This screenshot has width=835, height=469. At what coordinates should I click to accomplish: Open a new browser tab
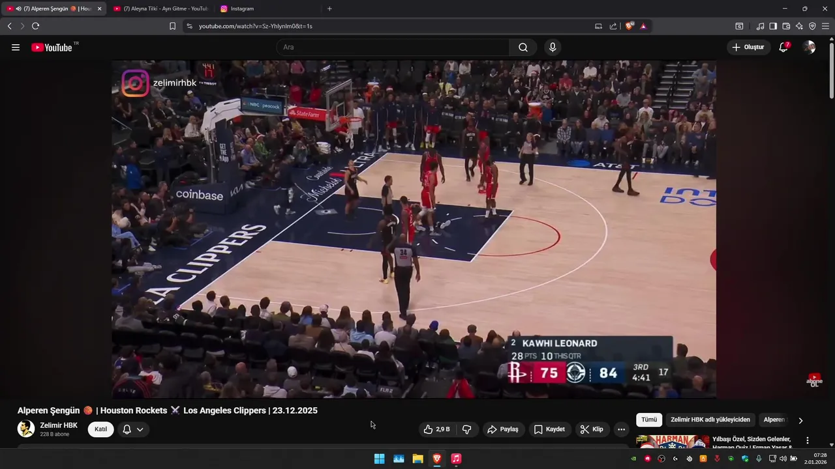(x=329, y=8)
